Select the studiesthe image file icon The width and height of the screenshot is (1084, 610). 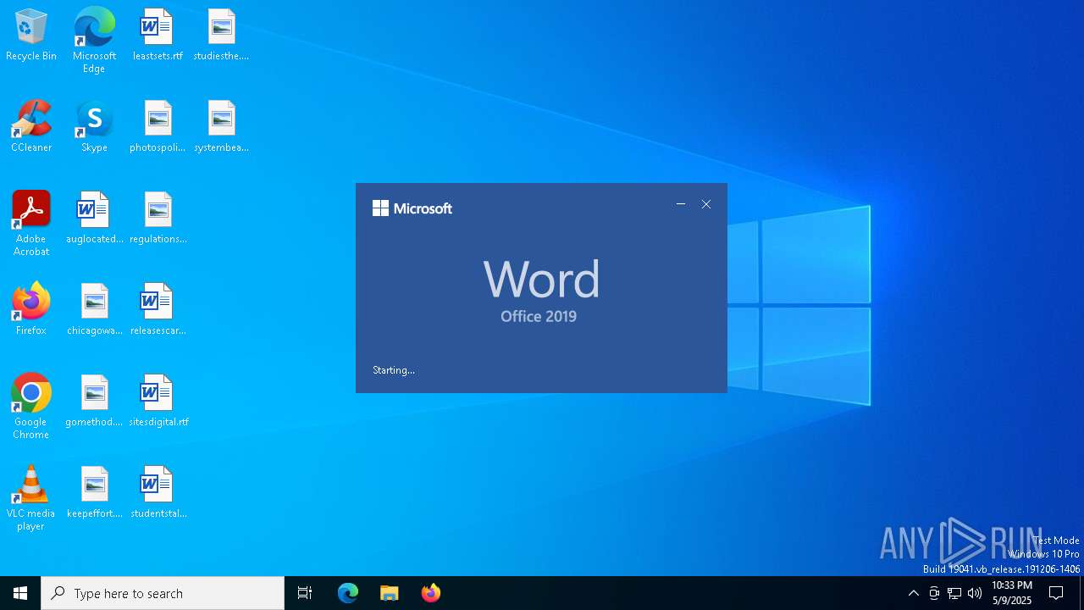[221, 36]
